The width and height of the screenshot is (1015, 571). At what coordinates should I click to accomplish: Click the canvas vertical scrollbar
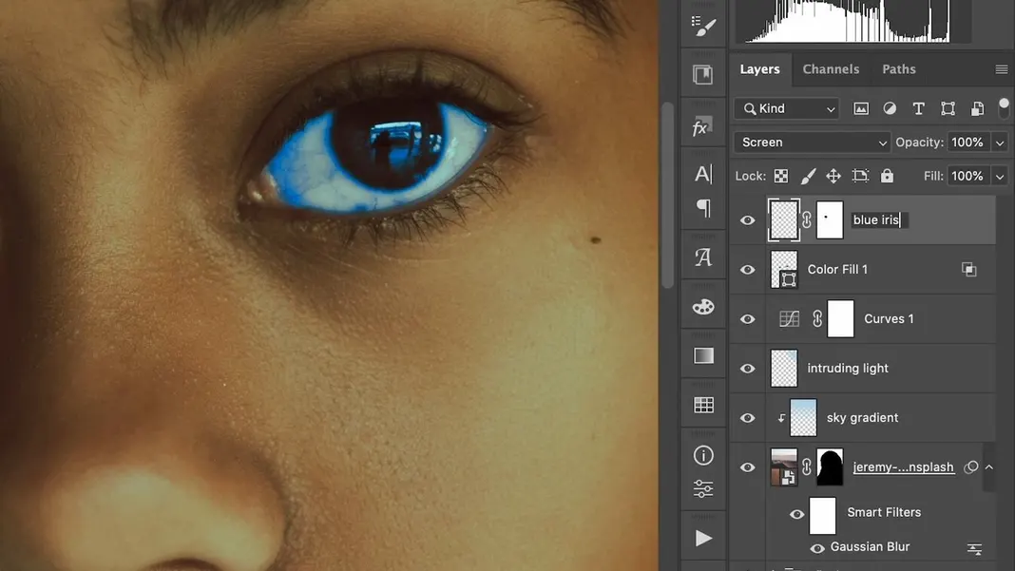pyautogui.click(x=667, y=194)
